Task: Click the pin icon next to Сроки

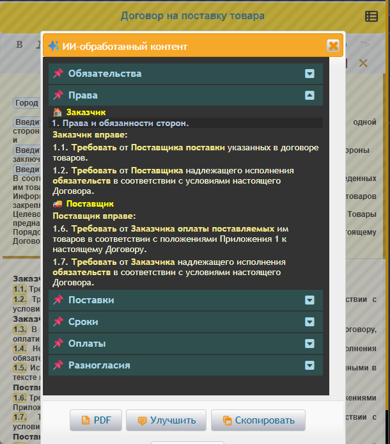Action: pyautogui.click(x=58, y=321)
